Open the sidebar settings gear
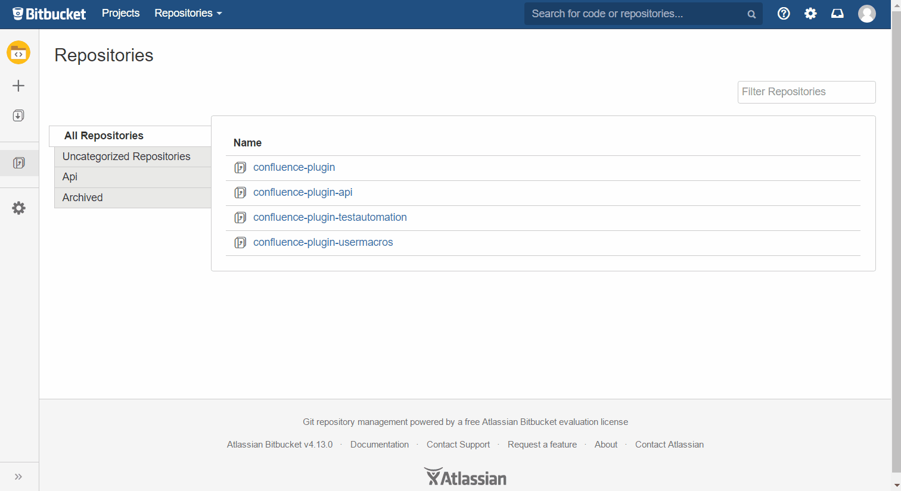This screenshot has width=901, height=491. pos(18,208)
